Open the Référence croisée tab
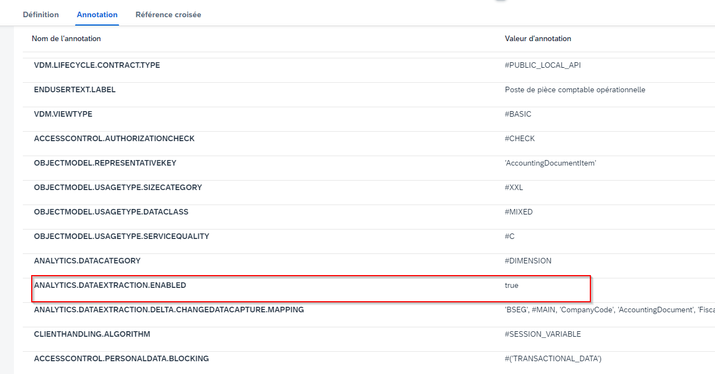 point(168,14)
